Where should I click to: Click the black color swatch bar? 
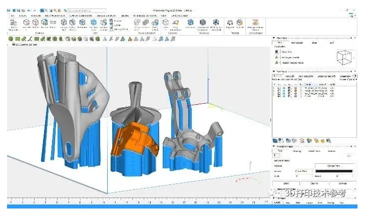click(334, 171)
